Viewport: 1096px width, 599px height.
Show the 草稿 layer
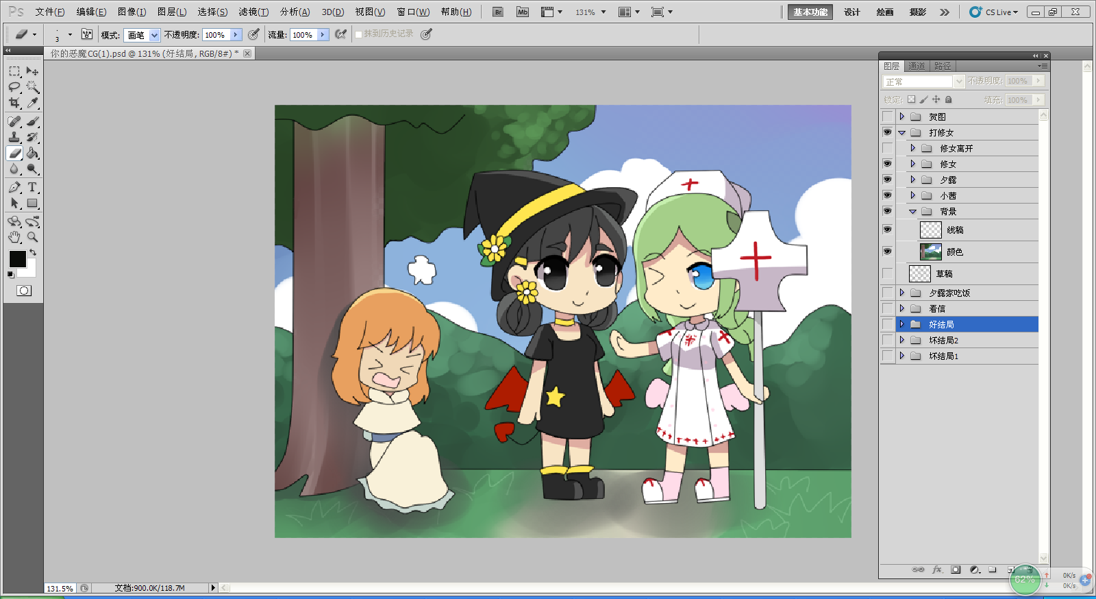pyautogui.click(x=888, y=273)
